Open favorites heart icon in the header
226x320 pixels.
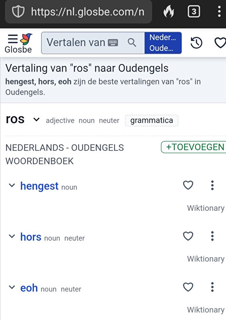(x=220, y=43)
